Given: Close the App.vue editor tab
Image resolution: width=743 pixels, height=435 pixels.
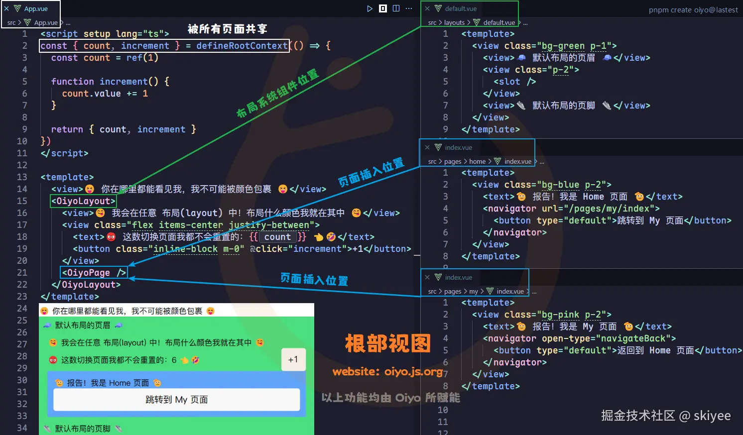Looking at the screenshot, I should [6, 8].
